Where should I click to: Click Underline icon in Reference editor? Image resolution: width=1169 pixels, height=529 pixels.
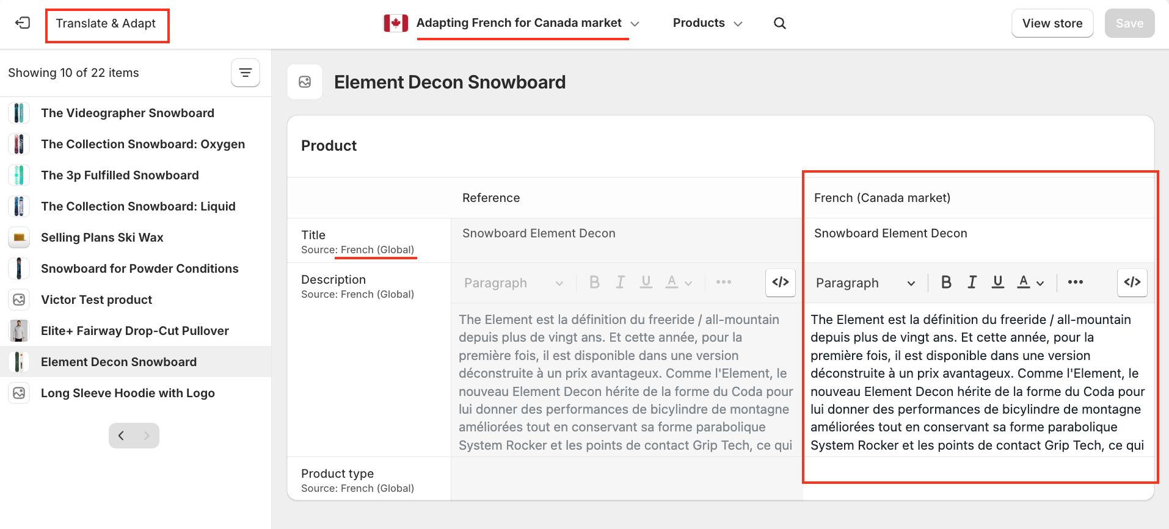coord(646,282)
